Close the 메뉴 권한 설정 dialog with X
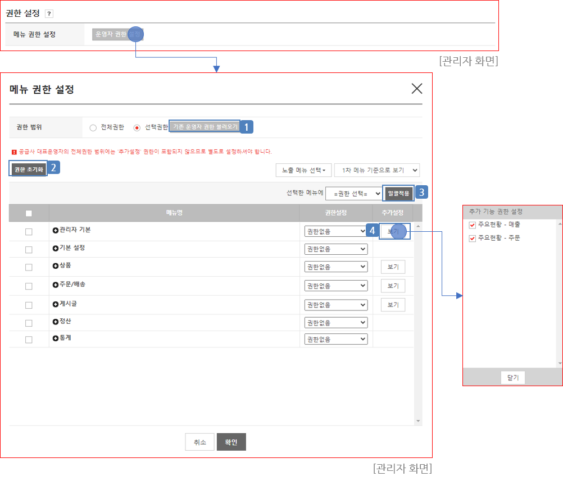Screen dimensions: 563x481 tap(417, 88)
